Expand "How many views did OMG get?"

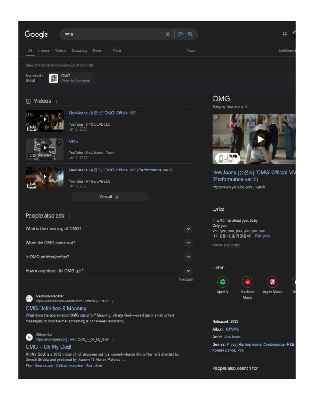[x=109, y=271]
